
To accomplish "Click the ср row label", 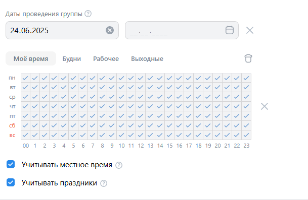I will pyautogui.click(x=12, y=97).
